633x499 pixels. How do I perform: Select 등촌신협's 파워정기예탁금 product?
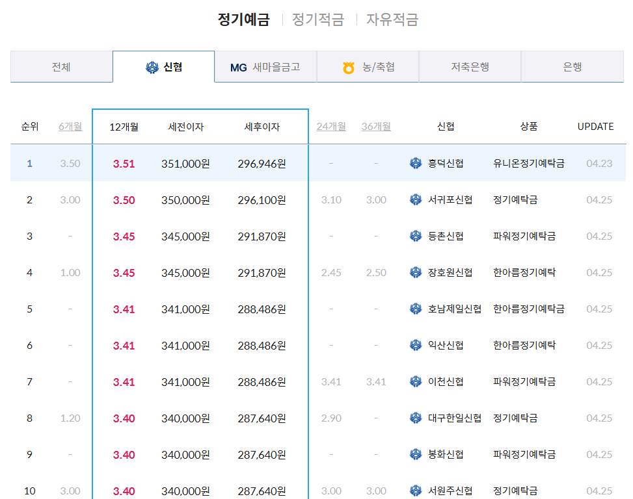pos(524,236)
